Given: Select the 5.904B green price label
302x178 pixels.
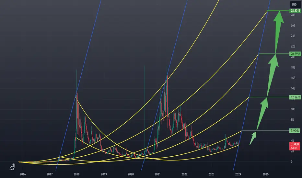Looking at the screenshot, I should (x=295, y=131).
